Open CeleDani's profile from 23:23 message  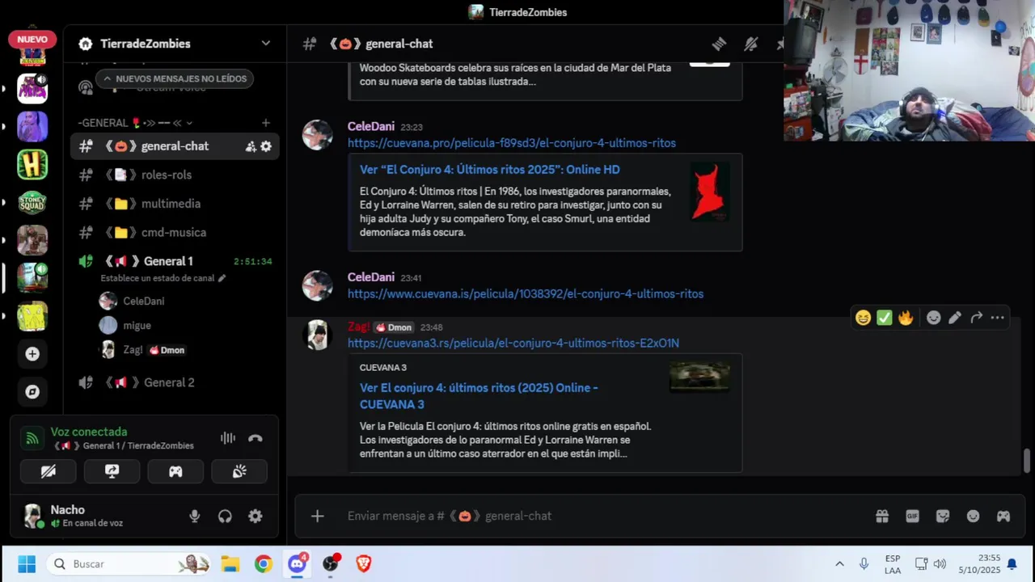[371, 126]
